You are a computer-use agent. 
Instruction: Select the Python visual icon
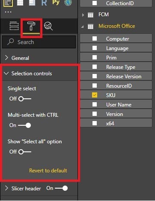coord(56,3)
